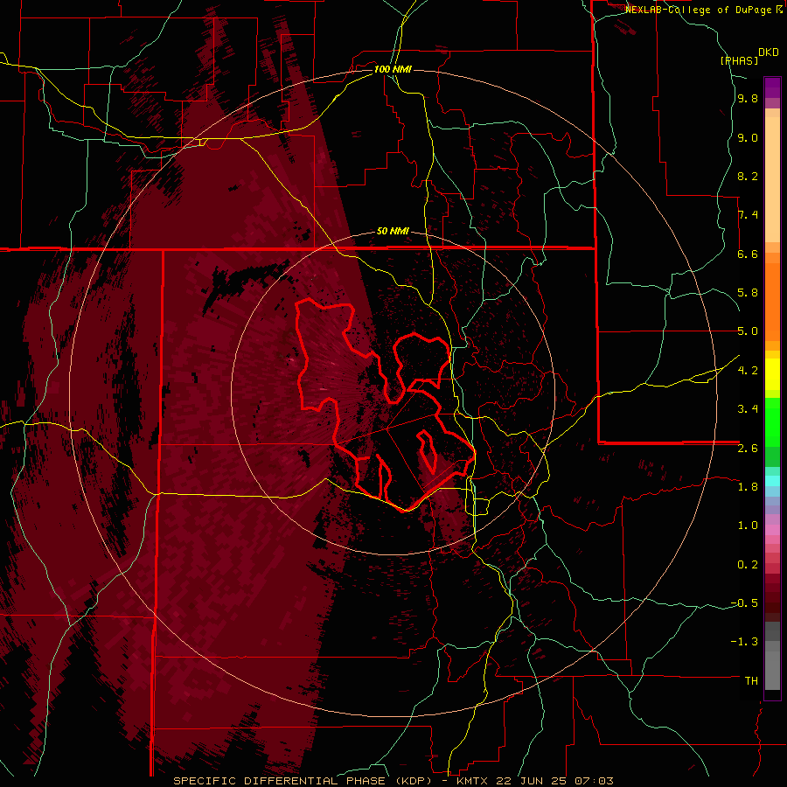This screenshot has width=787, height=787.
Task: Click the 5.0 legend value
Action: [748, 331]
